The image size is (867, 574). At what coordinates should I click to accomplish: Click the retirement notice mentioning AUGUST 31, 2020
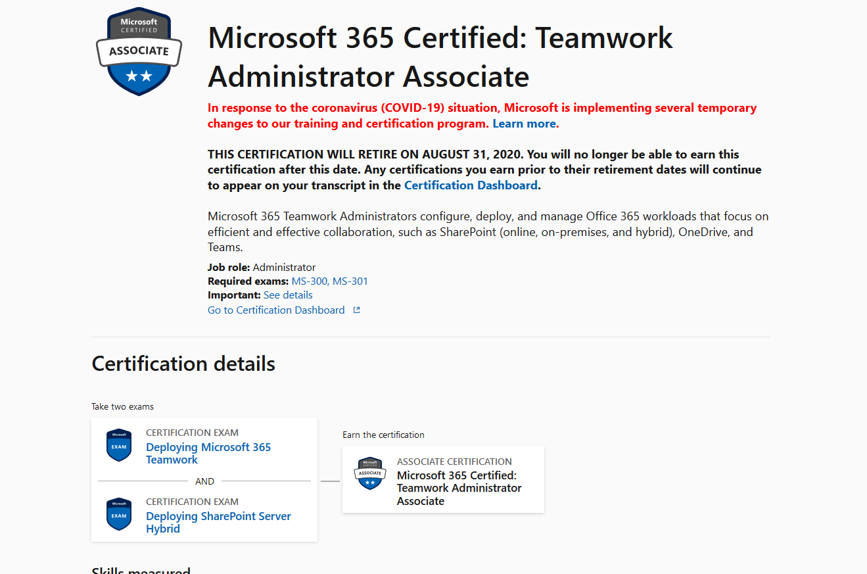(484, 170)
